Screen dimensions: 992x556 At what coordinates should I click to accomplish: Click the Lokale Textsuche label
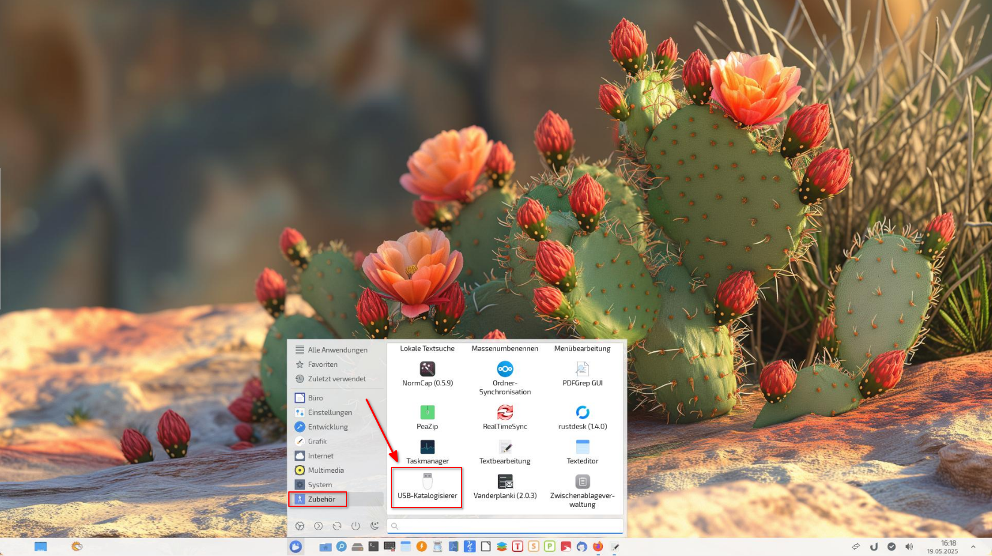[x=427, y=348]
